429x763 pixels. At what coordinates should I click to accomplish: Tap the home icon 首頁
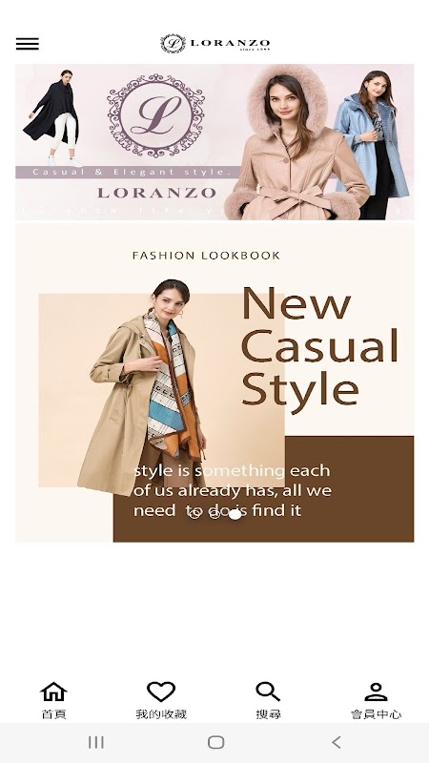pyautogui.click(x=53, y=691)
